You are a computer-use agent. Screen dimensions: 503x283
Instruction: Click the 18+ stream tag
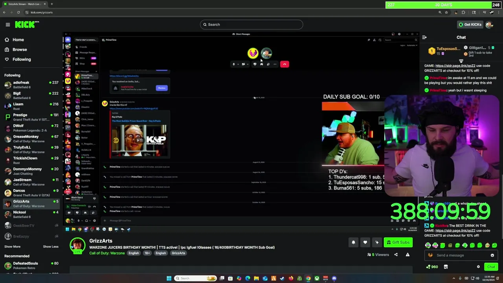147,253
